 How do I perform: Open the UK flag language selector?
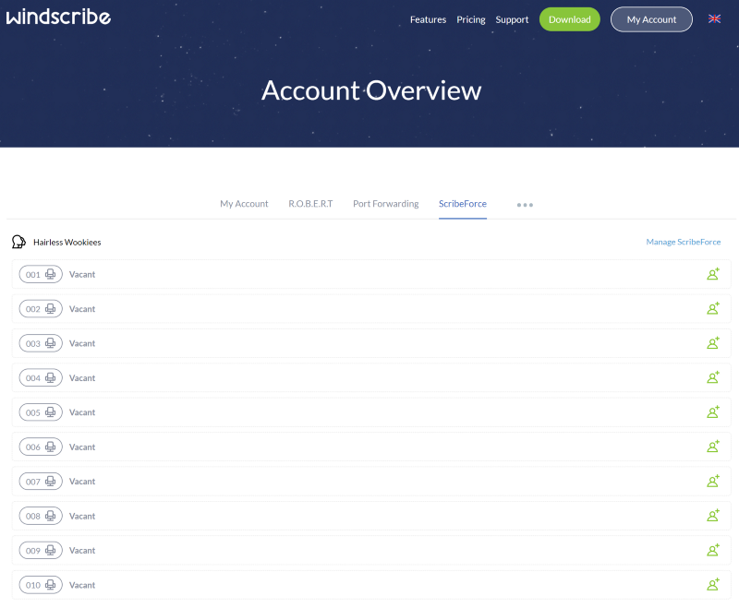click(x=714, y=18)
